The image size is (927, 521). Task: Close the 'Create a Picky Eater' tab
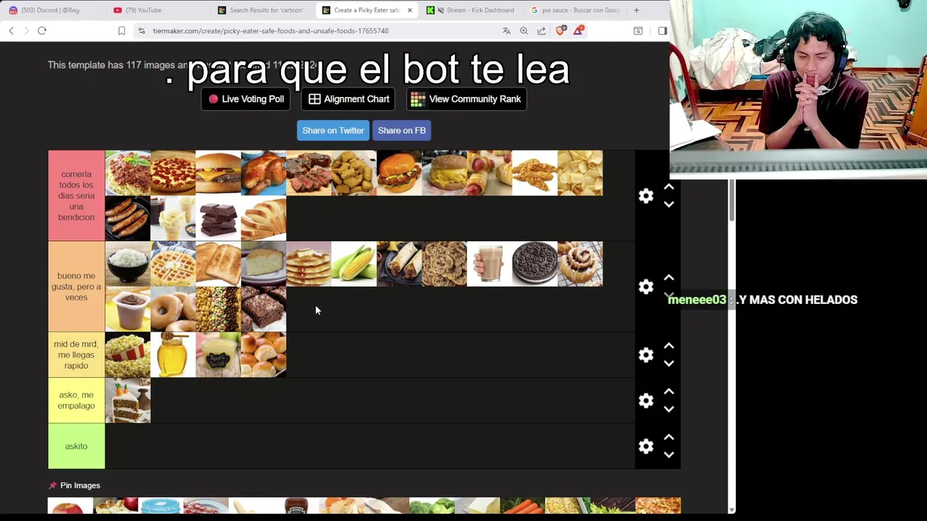pos(410,10)
